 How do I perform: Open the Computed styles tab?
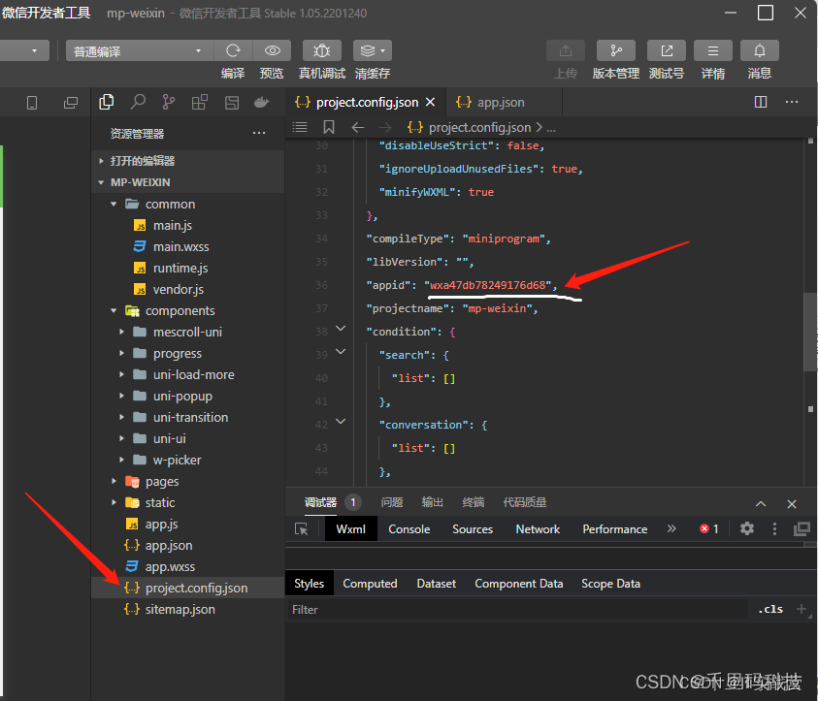(370, 584)
